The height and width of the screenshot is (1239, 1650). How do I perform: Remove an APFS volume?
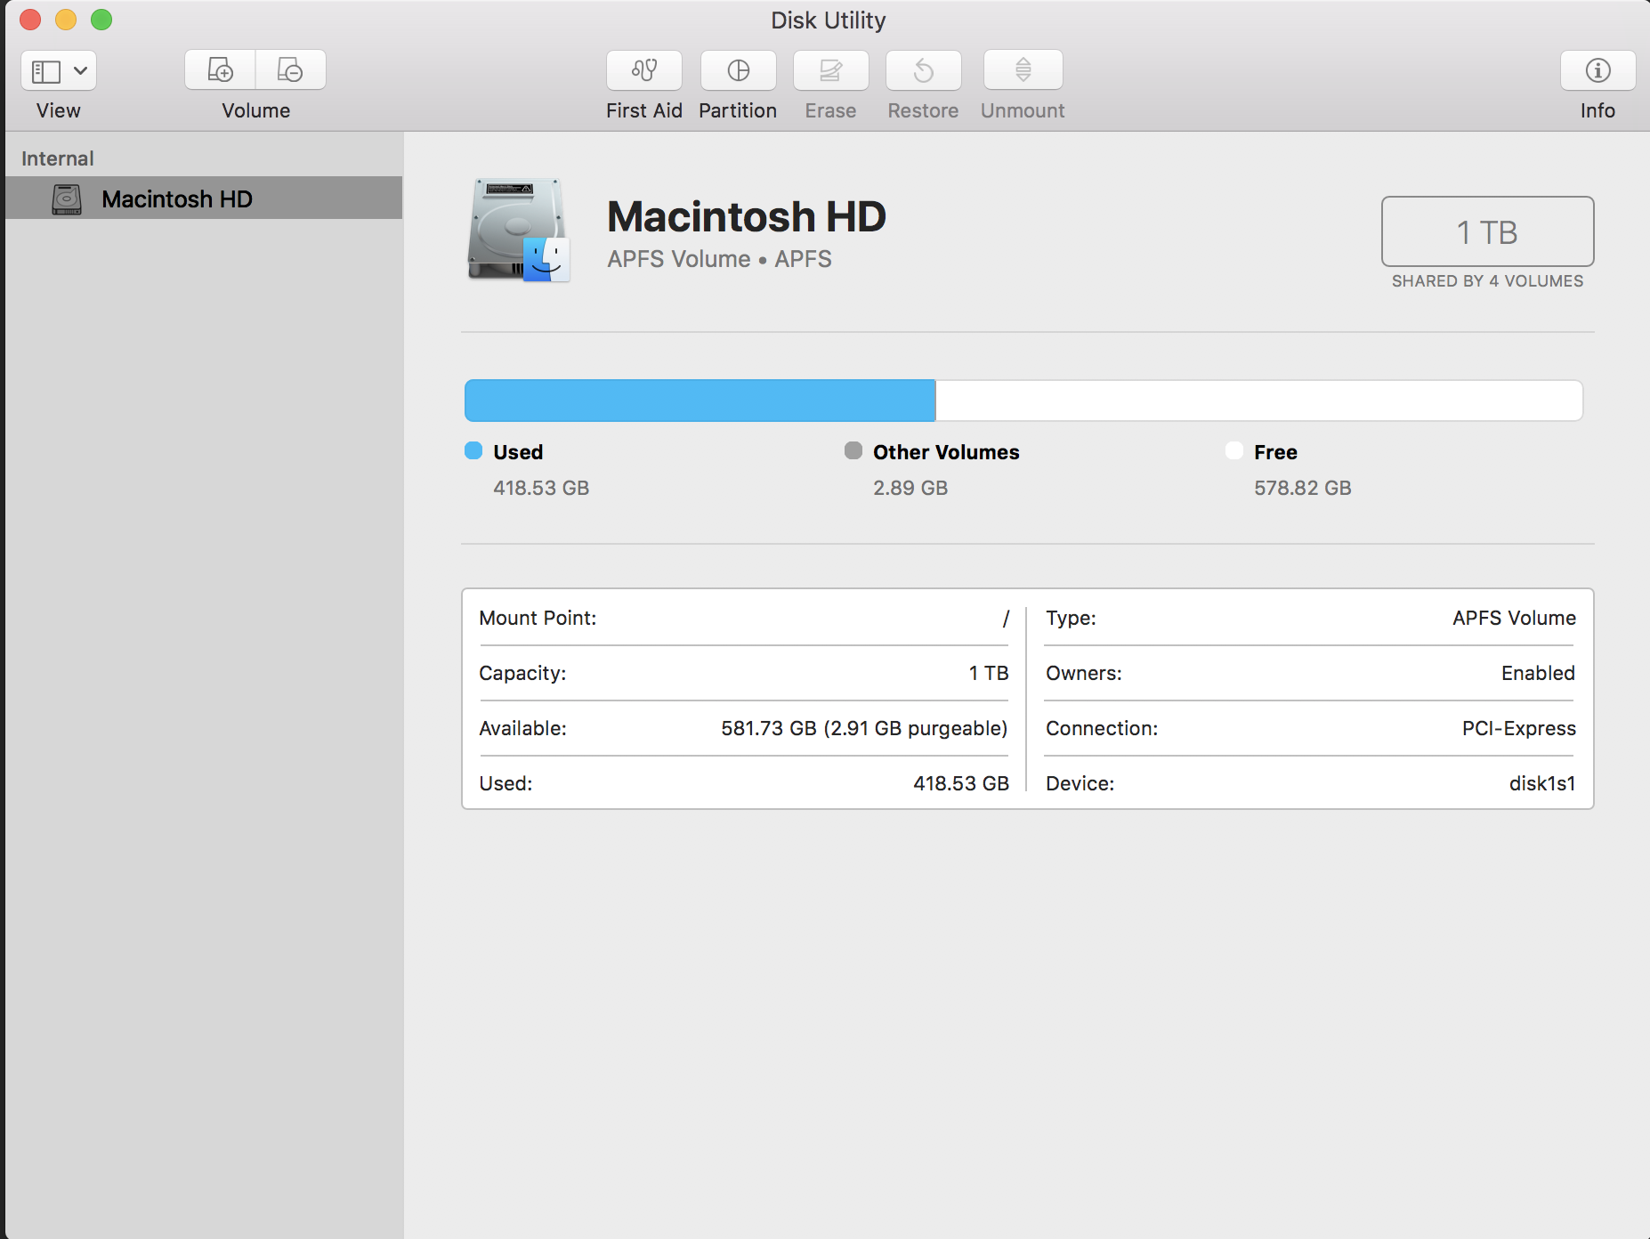290,69
